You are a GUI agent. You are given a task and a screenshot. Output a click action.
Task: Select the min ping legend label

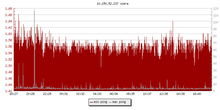pyautogui.click(x=100, y=102)
